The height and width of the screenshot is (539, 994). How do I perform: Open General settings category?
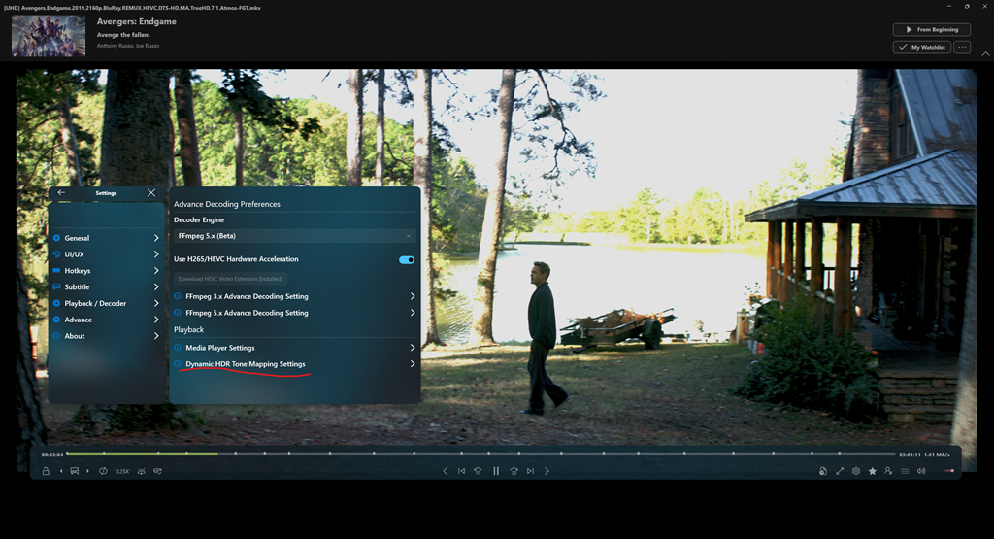pos(107,238)
